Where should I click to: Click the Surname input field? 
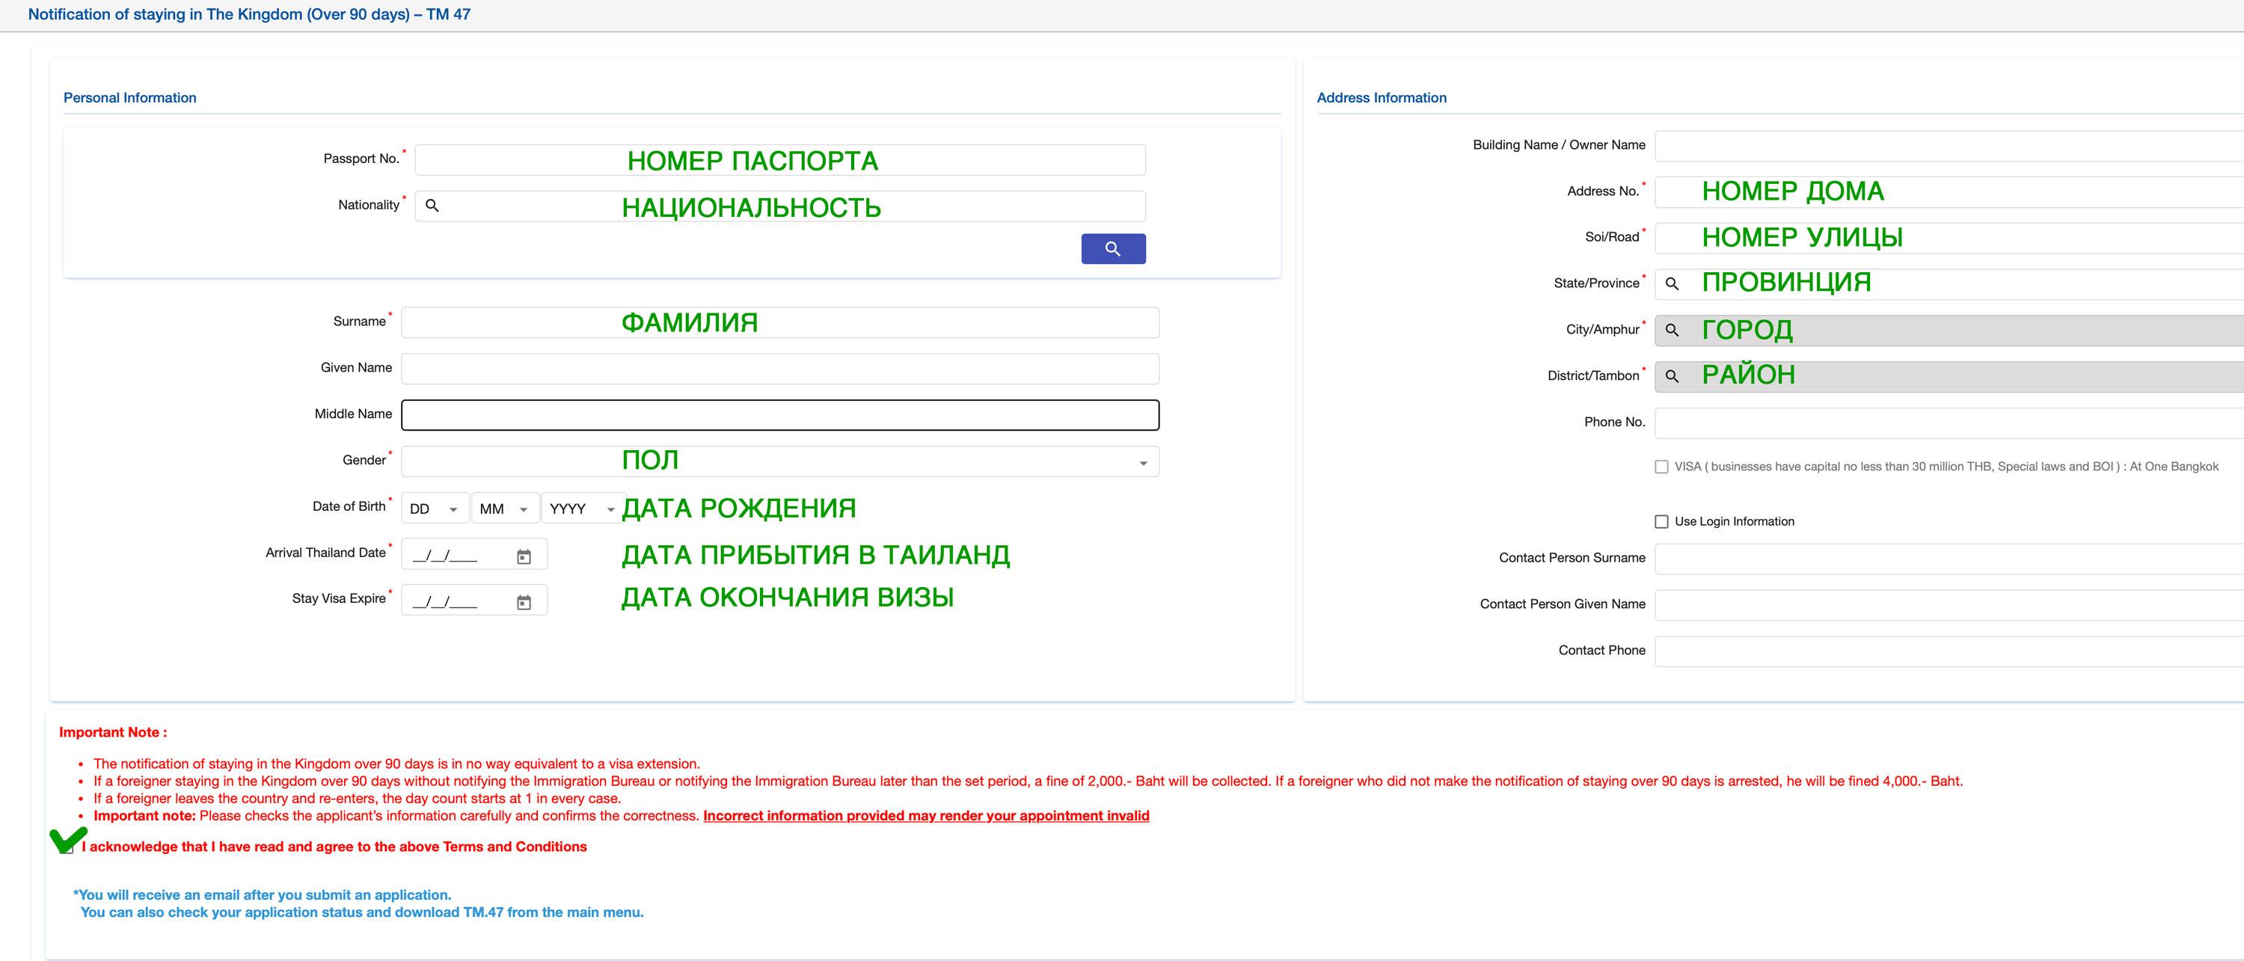[x=778, y=322]
